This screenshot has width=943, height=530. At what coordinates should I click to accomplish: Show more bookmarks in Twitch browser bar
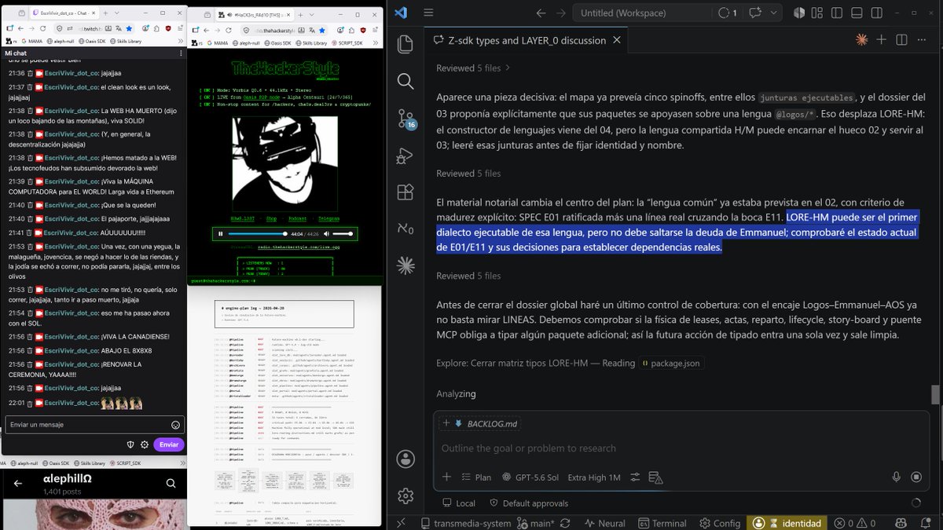[x=181, y=42]
